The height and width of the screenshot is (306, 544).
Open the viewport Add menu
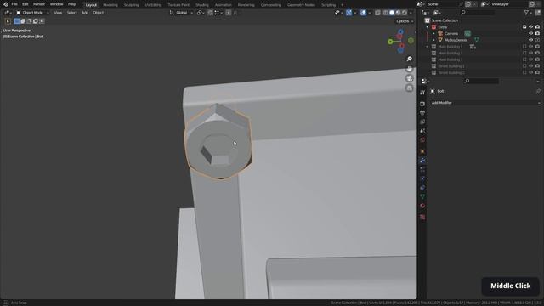85,13
